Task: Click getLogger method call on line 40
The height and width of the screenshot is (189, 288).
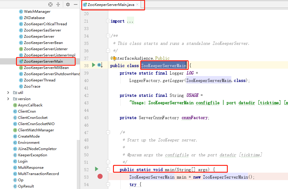Action: tap(173, 81)
